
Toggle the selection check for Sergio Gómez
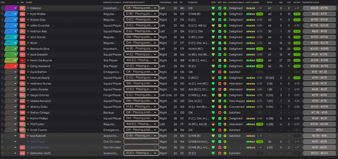(x=2, y=95)
